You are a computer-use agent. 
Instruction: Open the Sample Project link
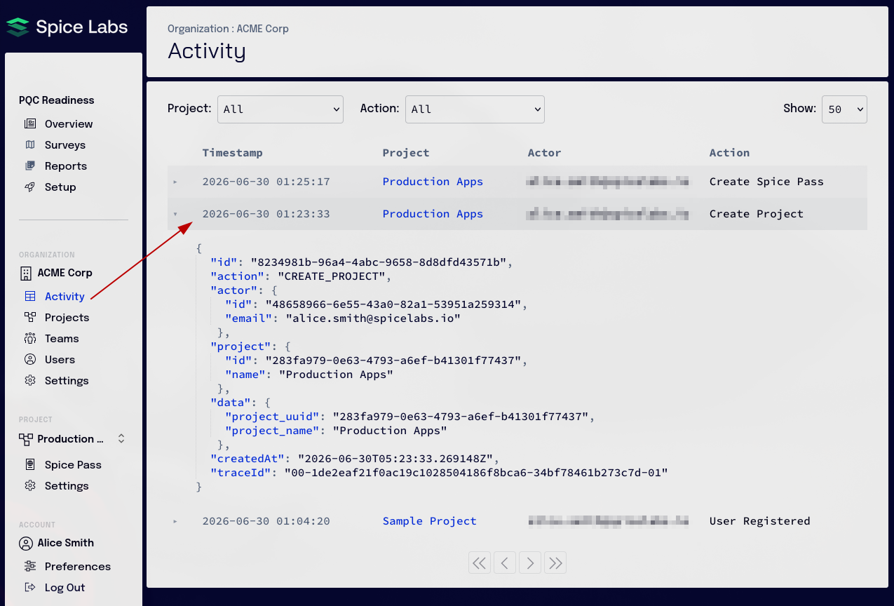[x=429, y=521]
